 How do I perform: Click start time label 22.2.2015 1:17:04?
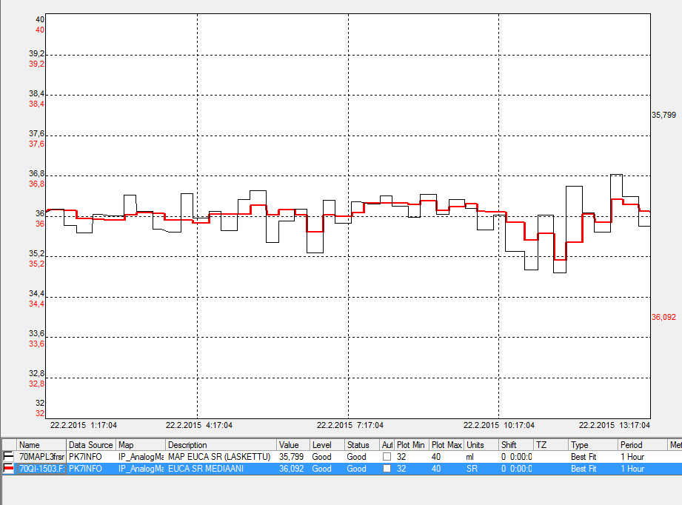[84, 425]
